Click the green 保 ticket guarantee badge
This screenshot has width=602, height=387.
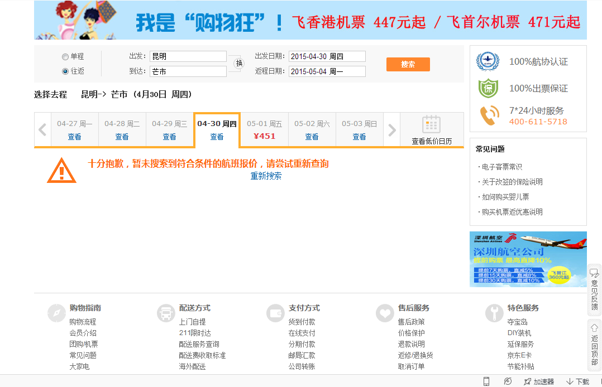tap(488, 88)
